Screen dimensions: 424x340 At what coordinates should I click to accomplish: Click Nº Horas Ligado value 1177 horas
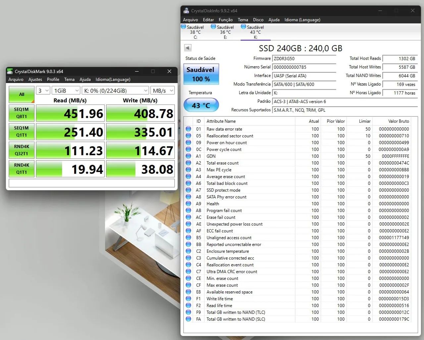click(x=400, y=93)
